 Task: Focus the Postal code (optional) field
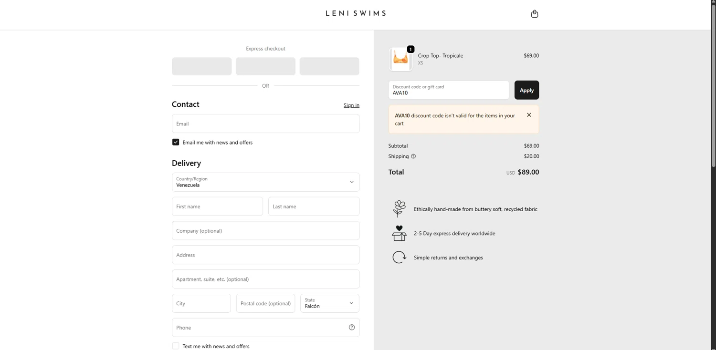click(265, 303)
